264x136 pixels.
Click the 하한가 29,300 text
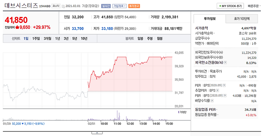(125, 29)
